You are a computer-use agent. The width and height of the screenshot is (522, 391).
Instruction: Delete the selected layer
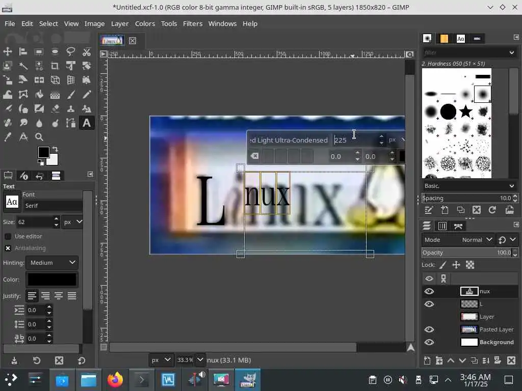pos(511,360)
